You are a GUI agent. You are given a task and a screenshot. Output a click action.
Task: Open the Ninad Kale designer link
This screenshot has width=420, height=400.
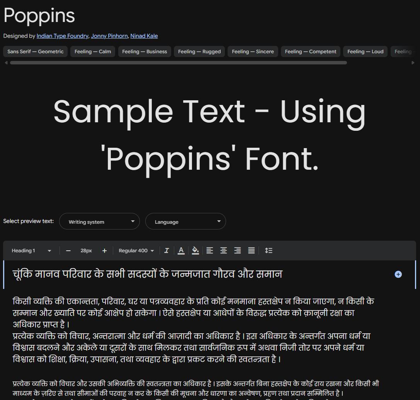144,36
